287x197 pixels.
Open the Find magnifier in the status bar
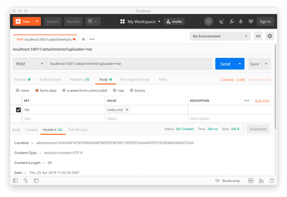coord(25,181)
